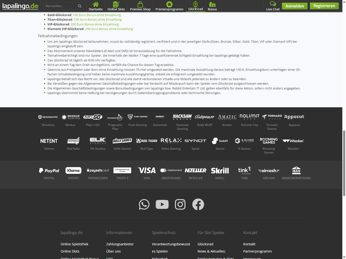346x259 pixels.
Task: Select the Klarna Sofort logo
Action: tap(73, 170)
